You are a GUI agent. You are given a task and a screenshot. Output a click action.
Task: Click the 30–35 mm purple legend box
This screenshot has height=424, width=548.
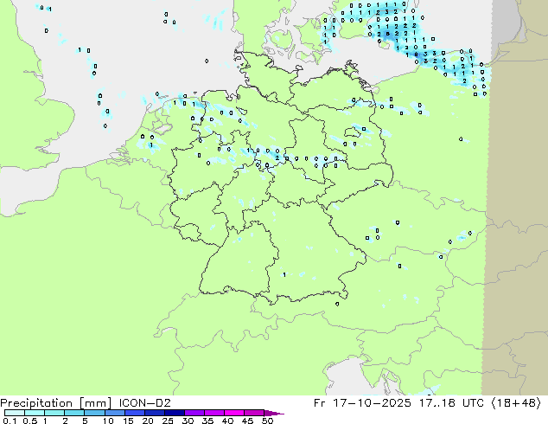point(194,413)
